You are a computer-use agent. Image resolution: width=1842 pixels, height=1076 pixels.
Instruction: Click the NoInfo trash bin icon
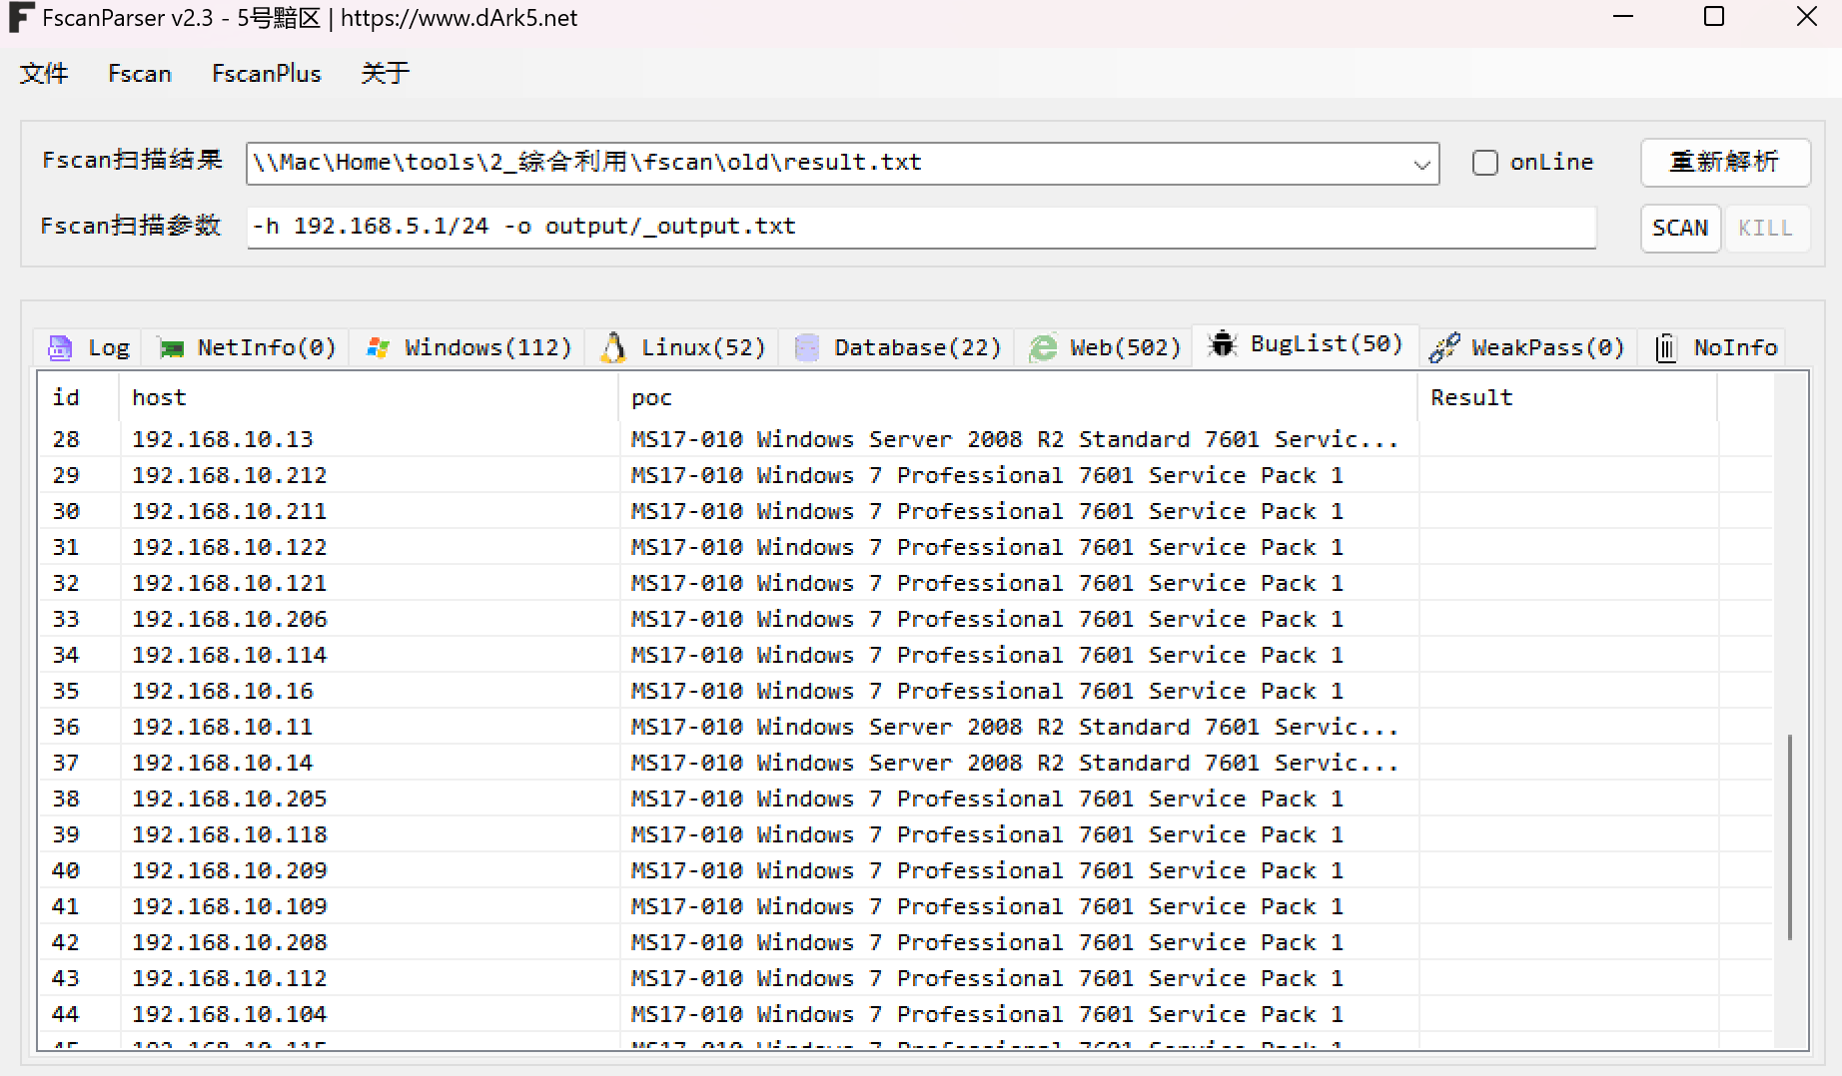[1666, 347]
